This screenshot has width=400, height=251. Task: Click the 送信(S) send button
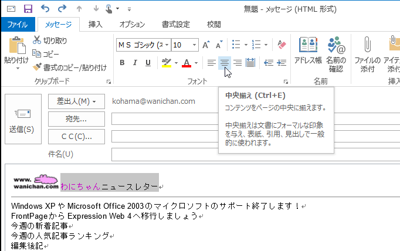[x=23, y=119]
